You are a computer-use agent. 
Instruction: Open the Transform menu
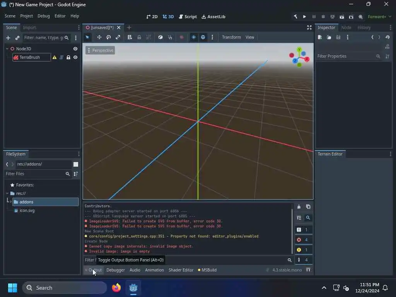pyautogui.click(x=231, y=37)
